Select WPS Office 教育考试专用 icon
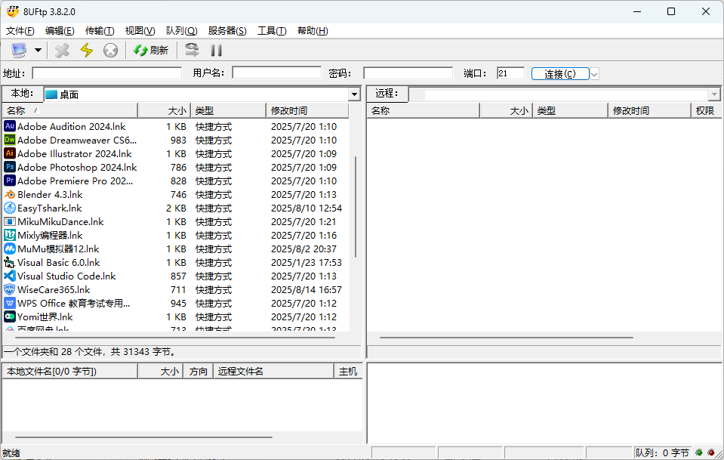 tap(10, 303)
